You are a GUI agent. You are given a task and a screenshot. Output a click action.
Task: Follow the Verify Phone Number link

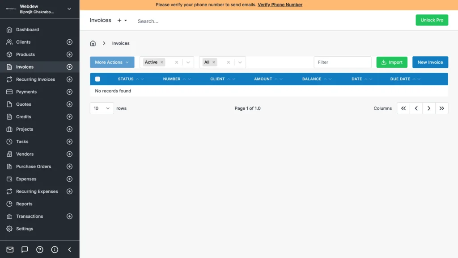pyautogui.click(x=280, y=5)
